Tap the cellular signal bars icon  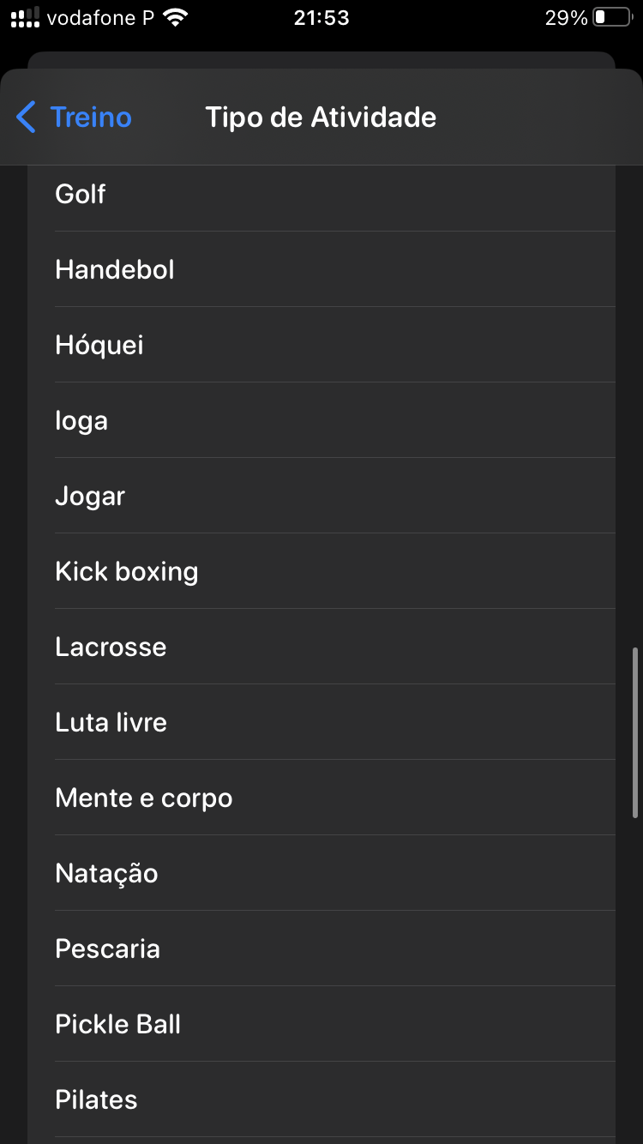point(25,17)
